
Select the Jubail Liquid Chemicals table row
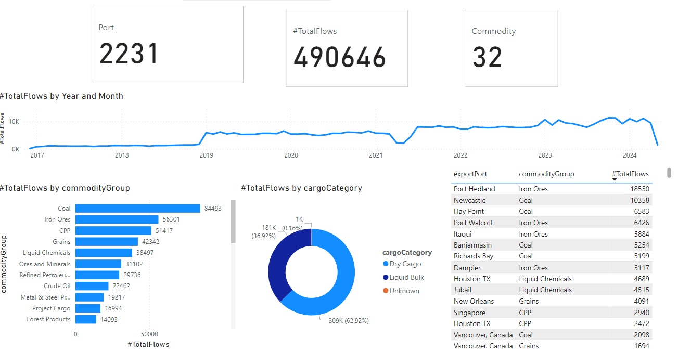click(x=551, y=290)
